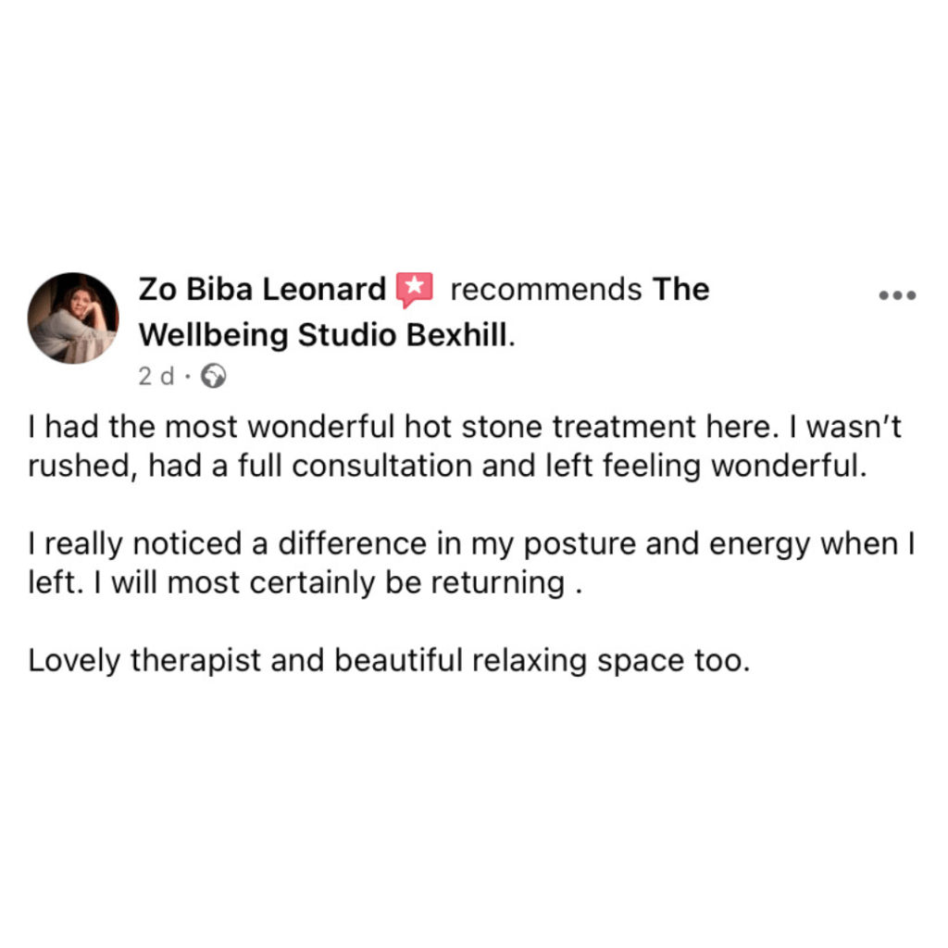Visit Wellbeing Studio Bexhill page link
The image size is (948, 948).
click(324, 335)
